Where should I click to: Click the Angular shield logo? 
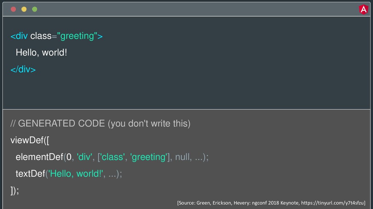click(x=363, y=9)
